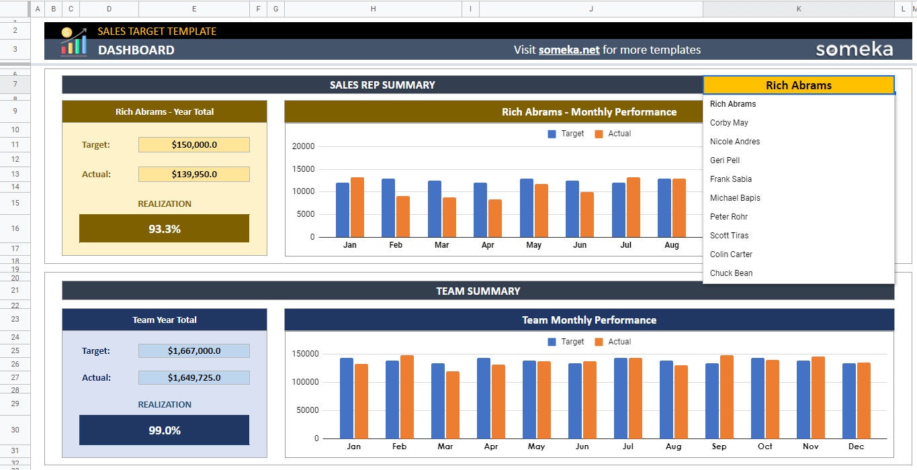The width and height of the screenshot is (917, 470).
Task: Click the blue Target legend marker on Team chart
Action: (553, 341)
